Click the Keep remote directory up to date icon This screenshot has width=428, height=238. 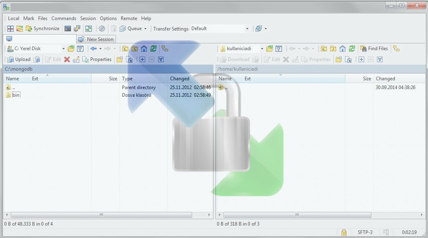pyautogui.click(x=88, y=28)
